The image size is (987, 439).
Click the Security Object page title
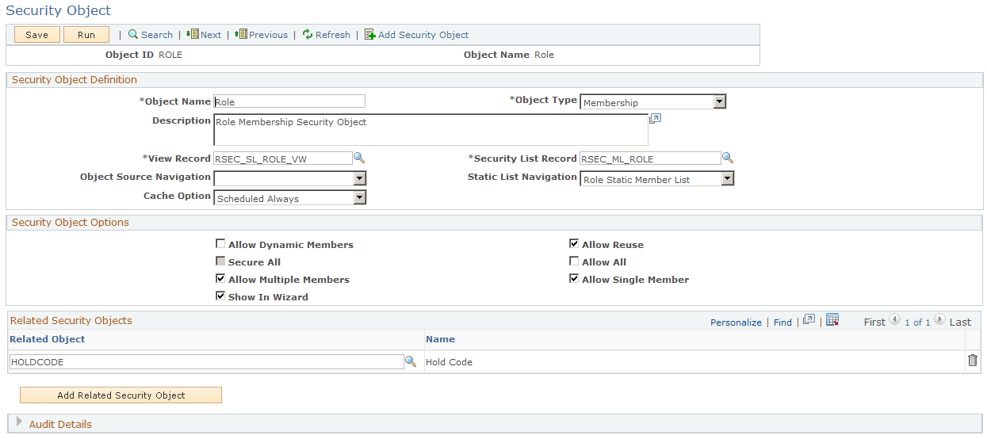[59, 11]
